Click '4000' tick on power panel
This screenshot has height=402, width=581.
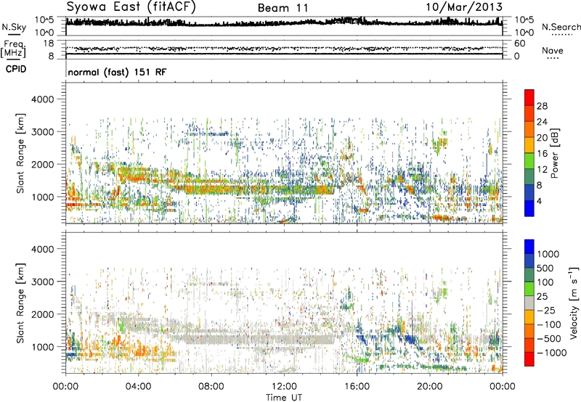43,99
